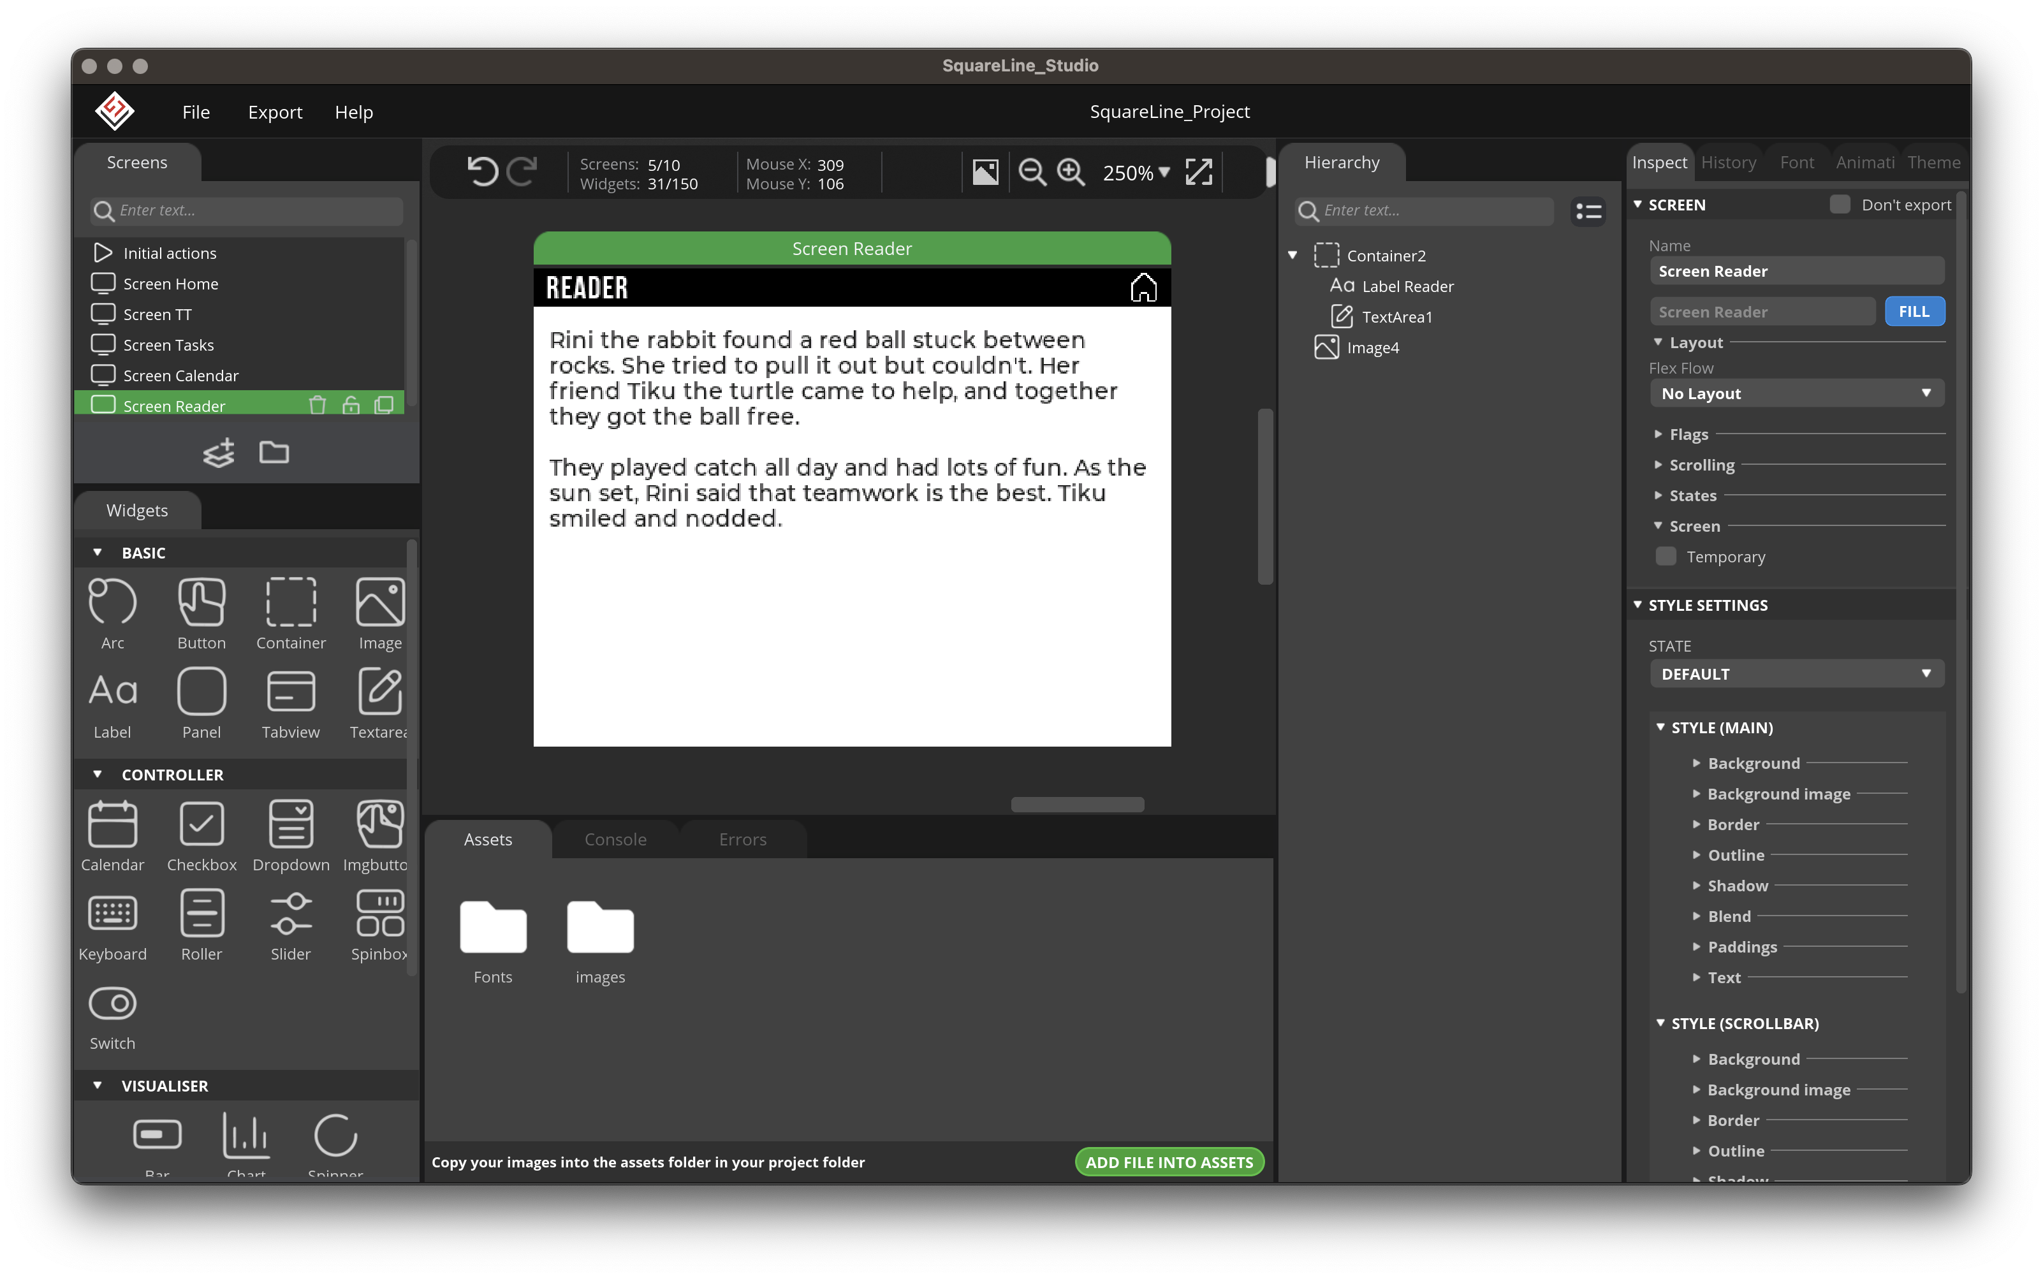This screenshot has width=2043, height=1279.
Task: Click the lock icon on Screen Reader
Action: coord(350,405)
